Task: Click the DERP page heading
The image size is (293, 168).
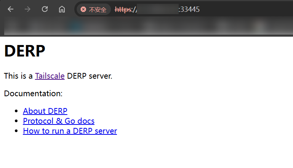Action: tap(25, 51)
